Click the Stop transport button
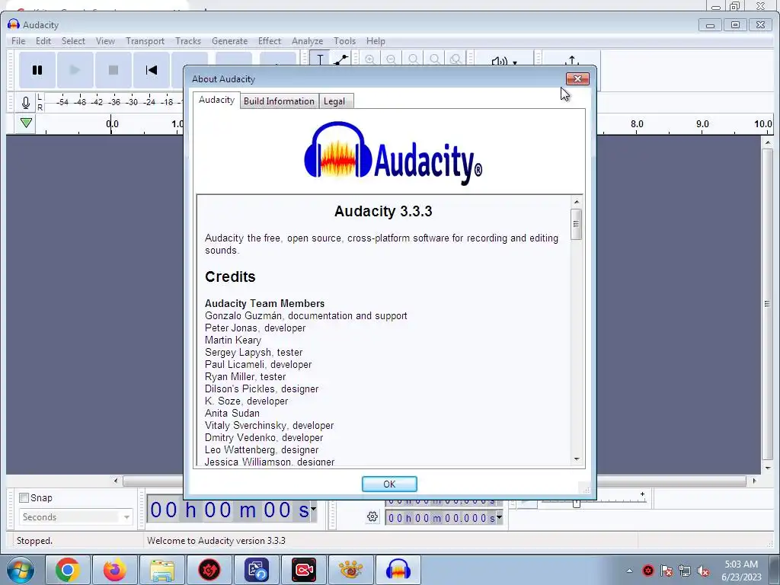The height and width of the screenshot is (585, 780). point(113,70)
